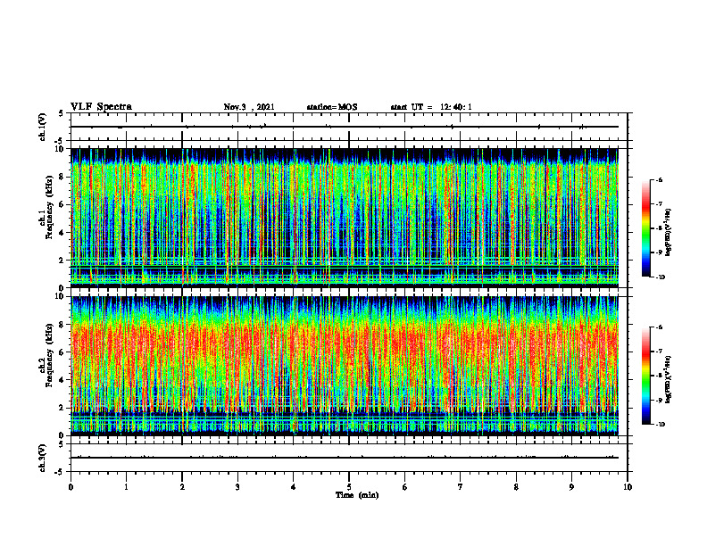Click the "6" tick on the time axis
Image resolution: width=707 pixels, height=546 pixels.
click(x=405, y=487)
